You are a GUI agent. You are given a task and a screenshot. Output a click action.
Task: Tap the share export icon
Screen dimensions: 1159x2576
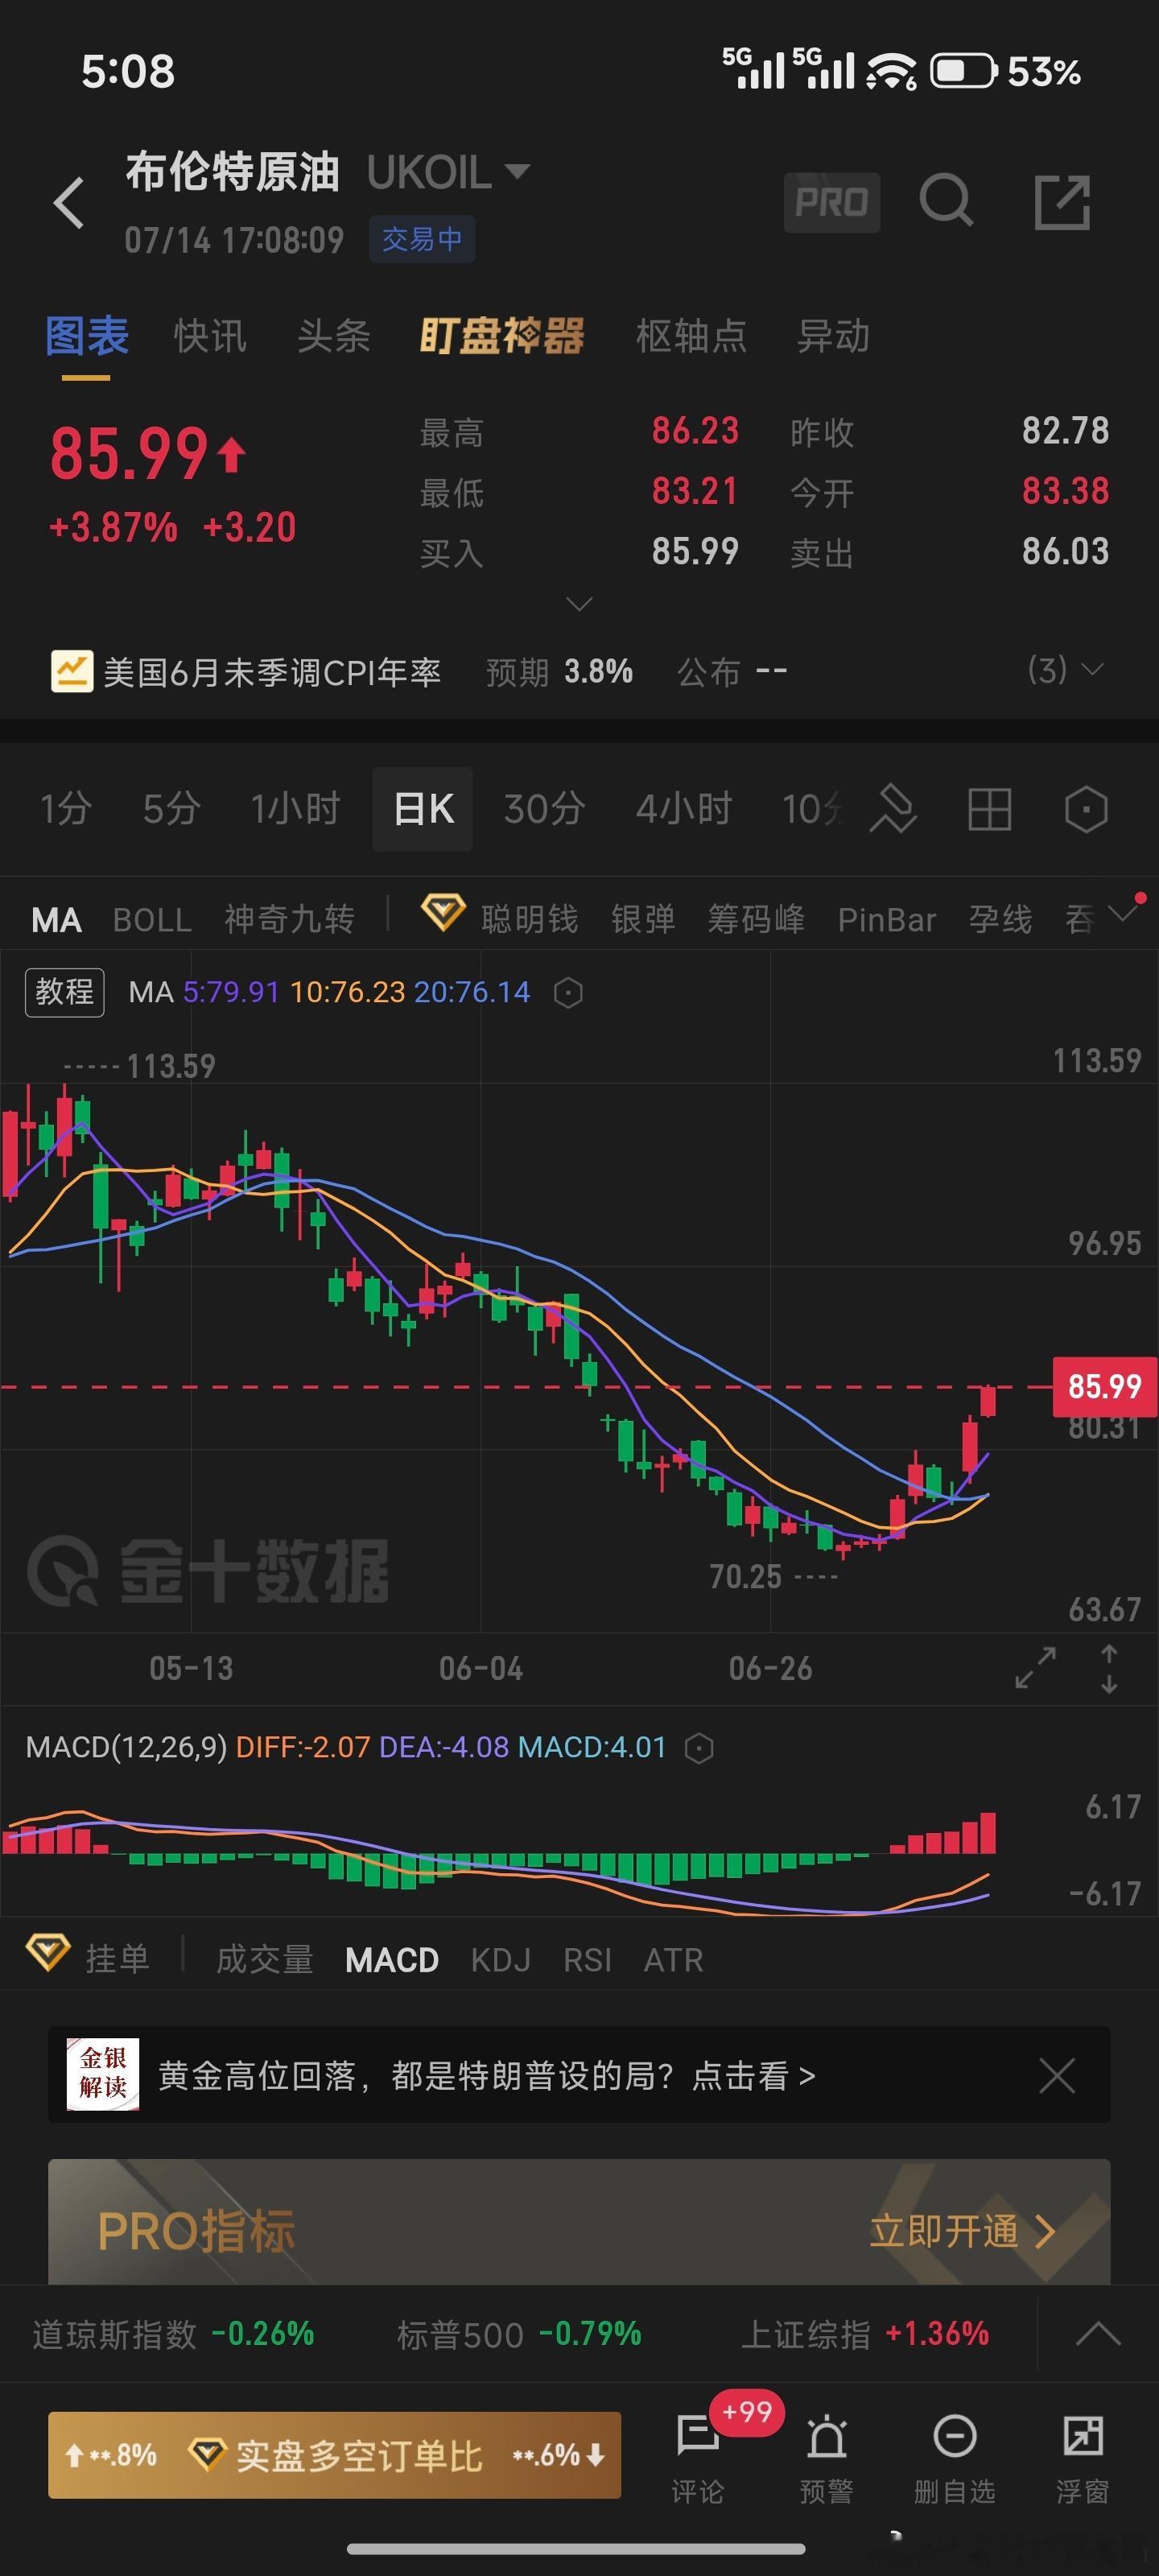1061,202
